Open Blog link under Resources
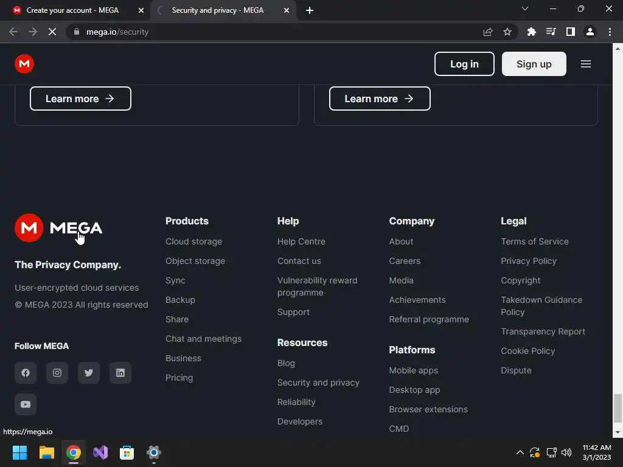Screen dimensions: 623x467 [286, 363]
